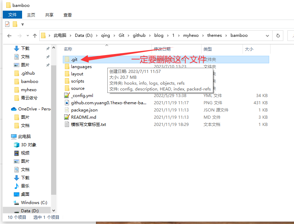
Task: Select the README.md file icon
Action: (67, 117)
